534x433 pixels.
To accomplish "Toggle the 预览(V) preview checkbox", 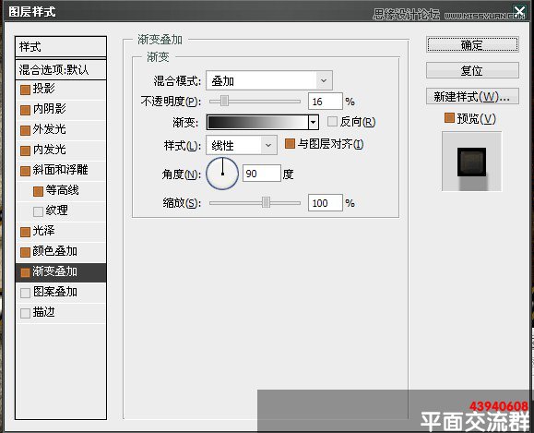I will (449, 117).
